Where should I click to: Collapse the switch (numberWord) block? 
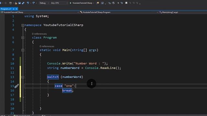[x=23, y=77]
